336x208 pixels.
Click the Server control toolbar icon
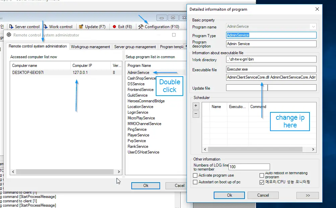tap(11, 27)
